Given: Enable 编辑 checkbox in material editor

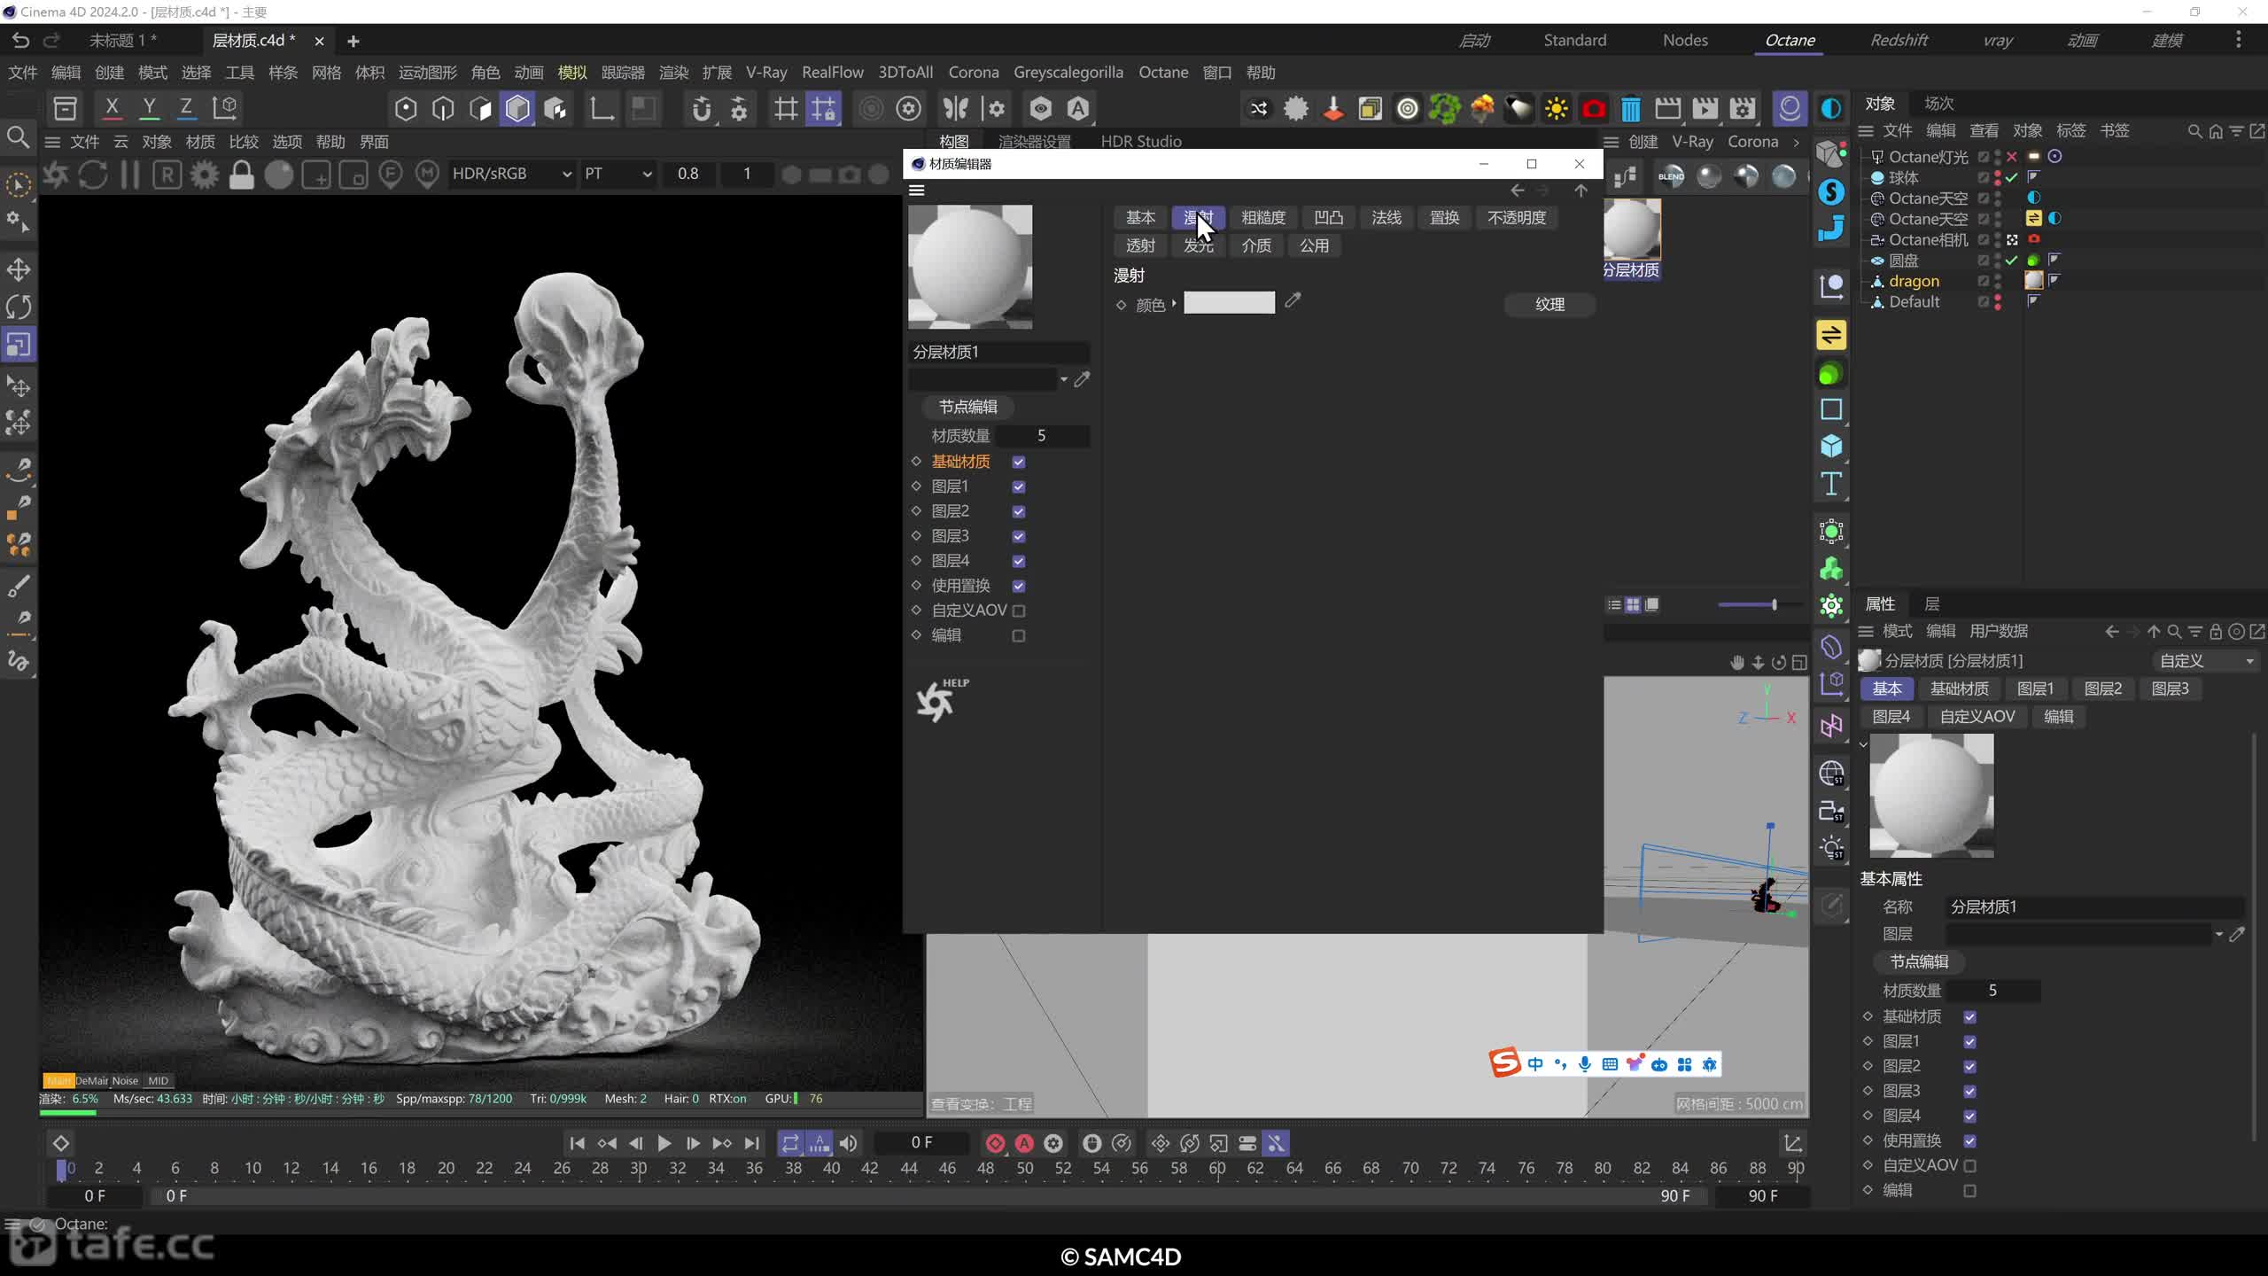Looking at the screenshot, I should tap(1019, 635).
